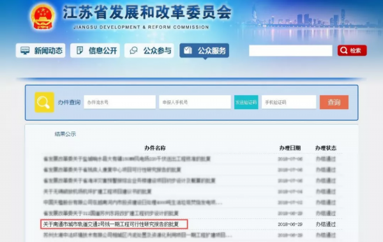Click the book icon beside 公众服务
383x242 pixels.
coord(188,50)
